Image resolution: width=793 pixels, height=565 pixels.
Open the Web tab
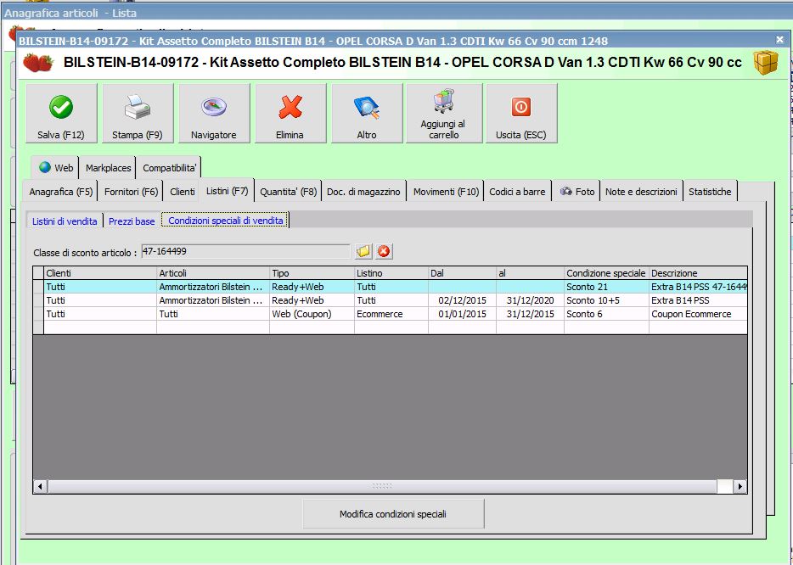(56, 168)
